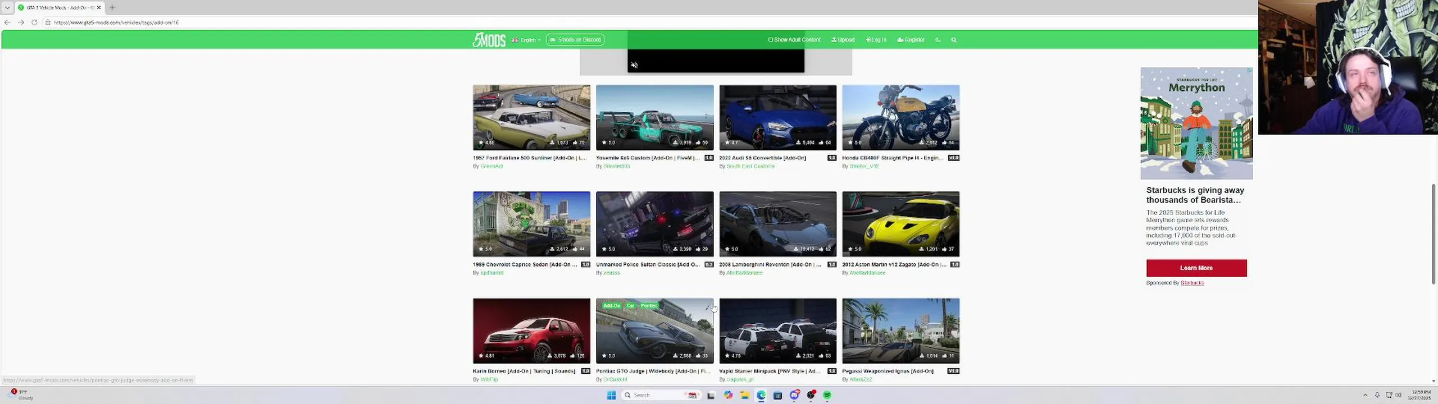
Task: Switch to Microsoft Edge in the taskbar
Action: point(761,395)
